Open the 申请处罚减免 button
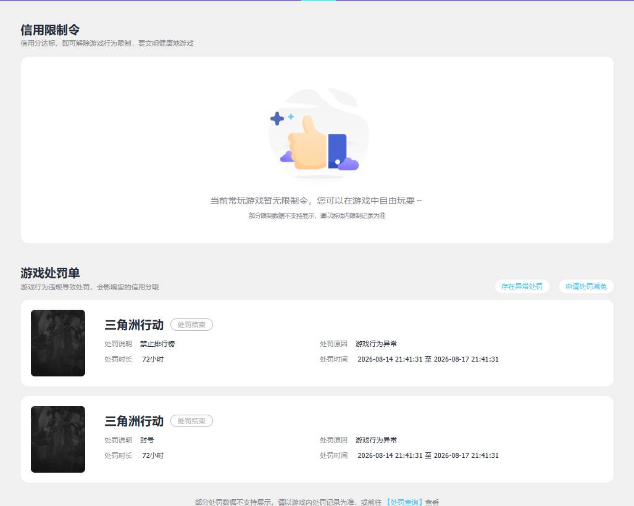This screenshot has height=506, width=634. coord(586,286)
